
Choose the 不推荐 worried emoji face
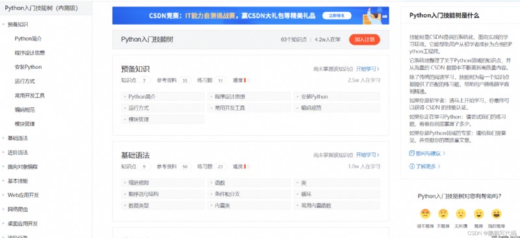point(443,214)
